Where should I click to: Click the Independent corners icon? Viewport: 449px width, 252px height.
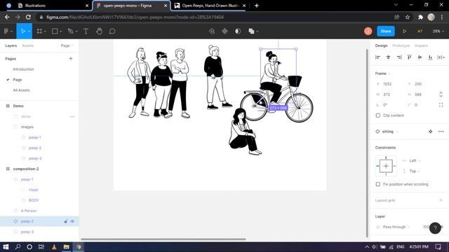click(x=441, y=105)
